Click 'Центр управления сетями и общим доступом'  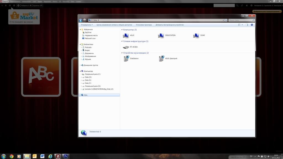click(x=114, y=25)
